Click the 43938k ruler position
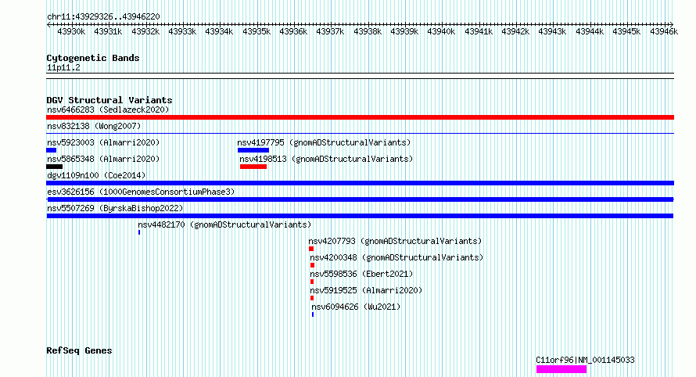The height and width of the screenshot is (377, 696). pos(367,31)
